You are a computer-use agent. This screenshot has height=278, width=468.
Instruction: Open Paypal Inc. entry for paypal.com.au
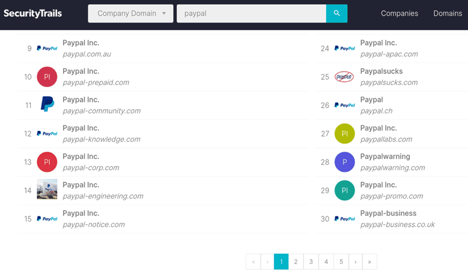pos(81,43)
